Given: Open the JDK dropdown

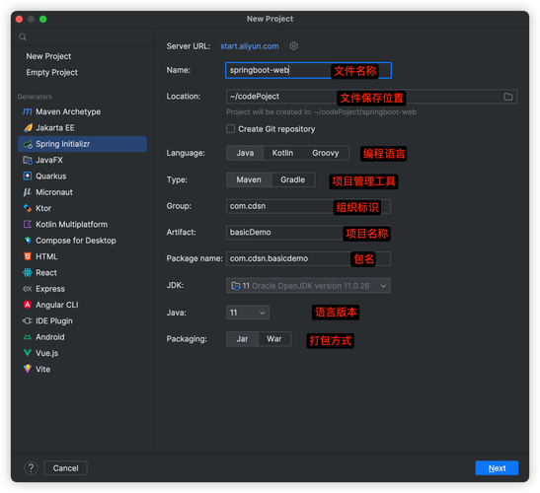Looking at the screenshot, I should tap(308, 286).
